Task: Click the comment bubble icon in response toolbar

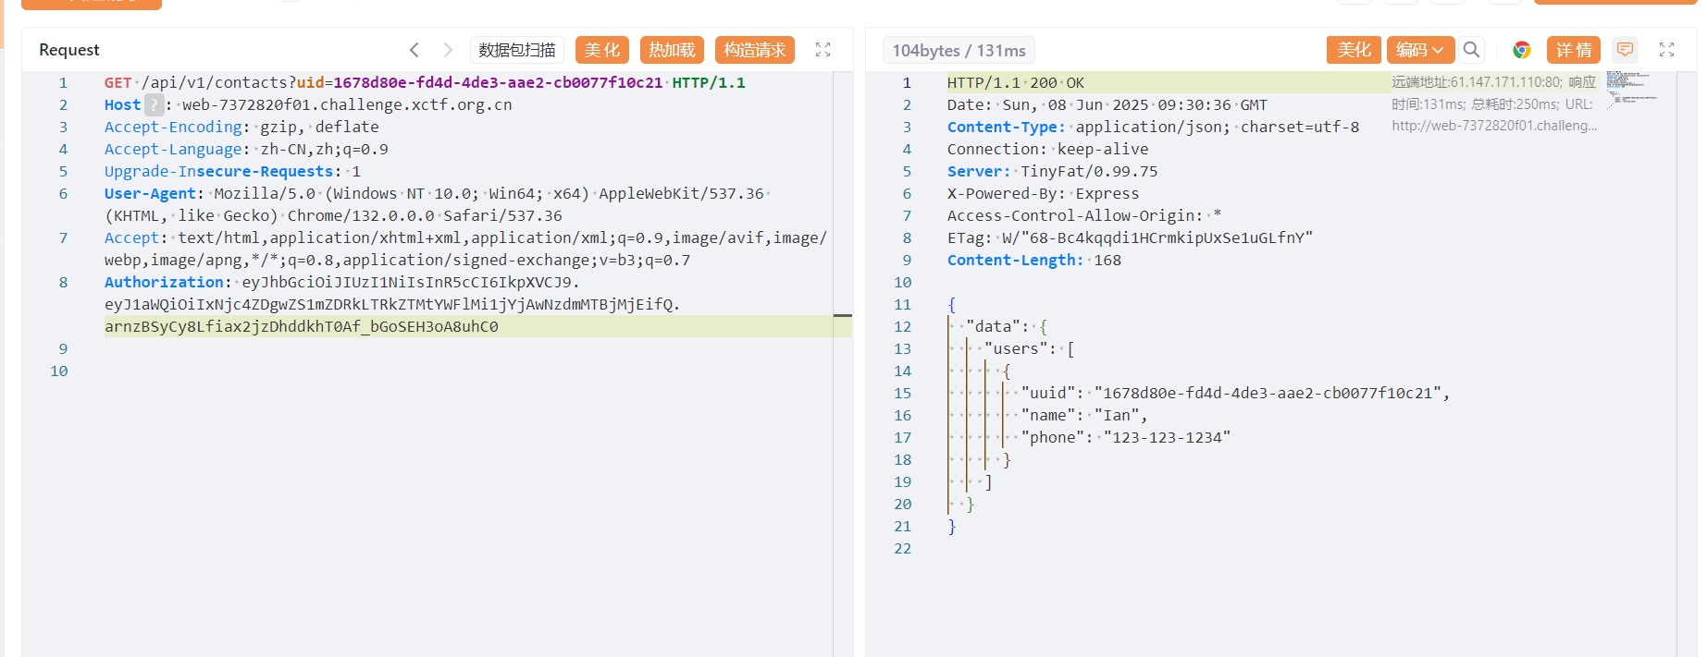Action: (1625, 50)
